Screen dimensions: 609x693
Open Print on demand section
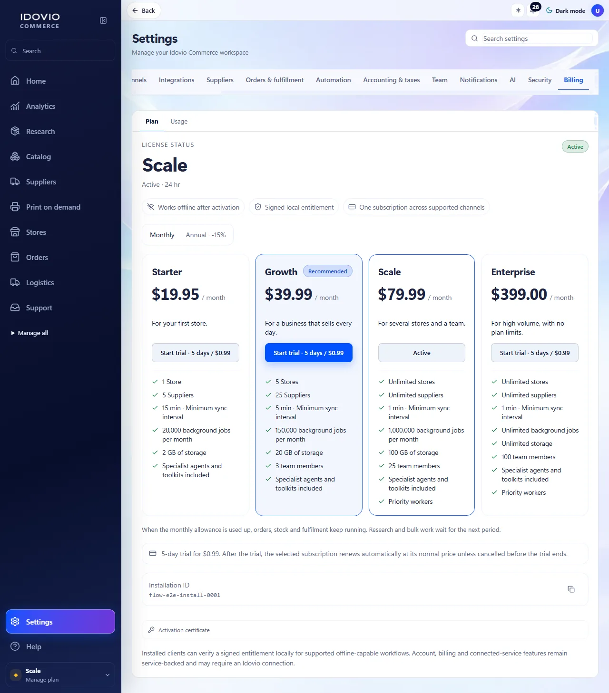coord(60,207)
